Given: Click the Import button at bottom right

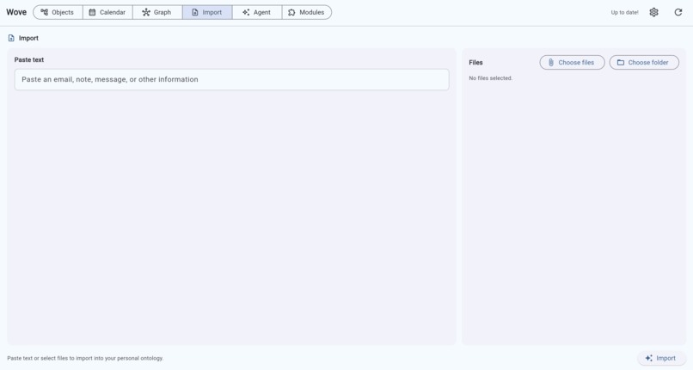Looking at the screenshot, I should (661, 358).
